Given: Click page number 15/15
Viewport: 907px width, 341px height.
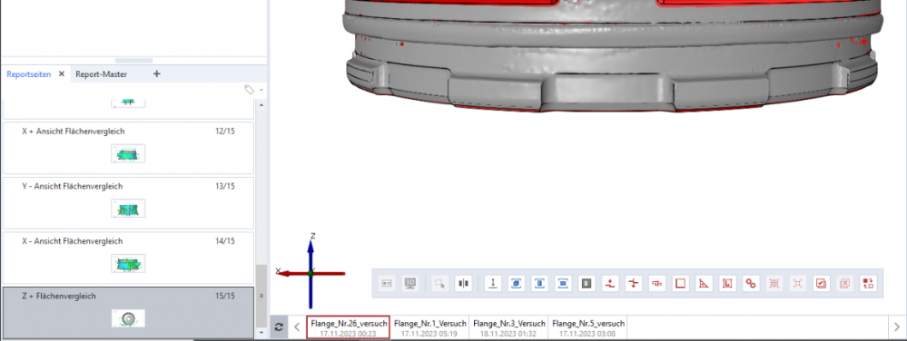Looking at the screenshot, I should tap(225, 296).
